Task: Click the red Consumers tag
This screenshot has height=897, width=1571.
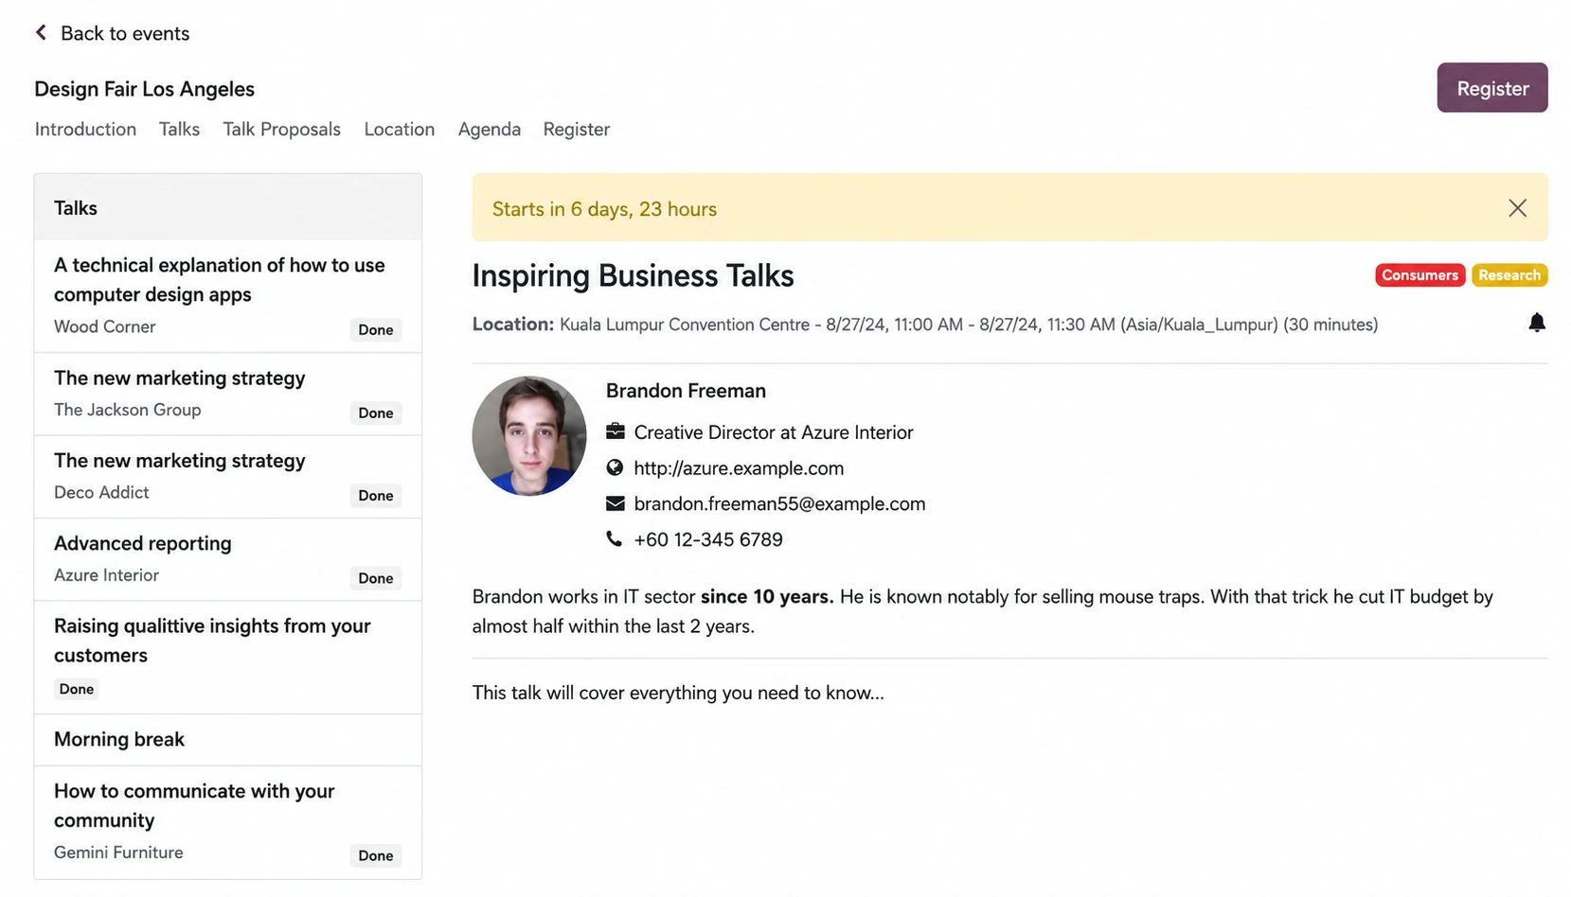Action: coord(1419,274)
